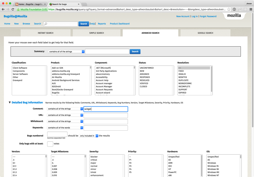
Task: Collapse the Detailed Bug Information section
Action: click(10, 103)
